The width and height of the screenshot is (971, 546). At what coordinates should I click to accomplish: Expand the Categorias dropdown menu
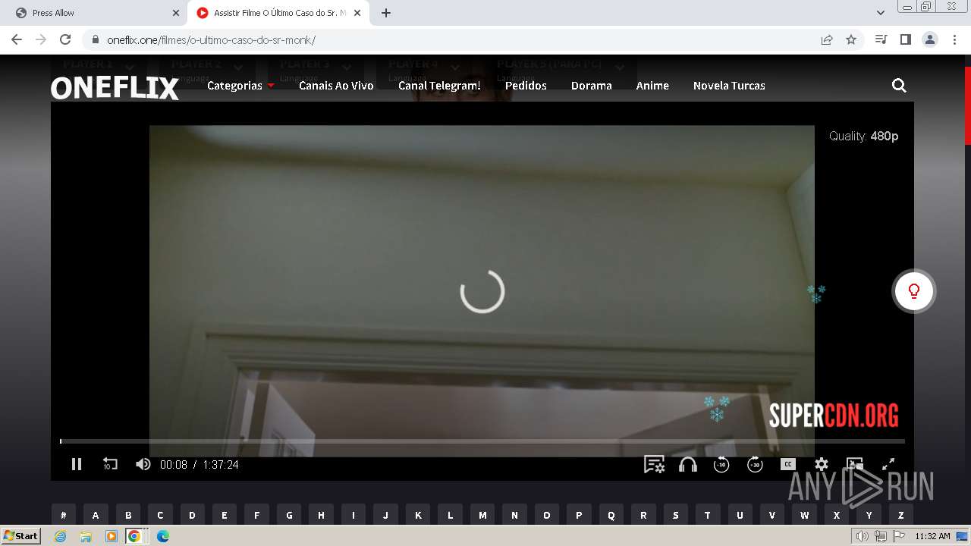[240, 86]
